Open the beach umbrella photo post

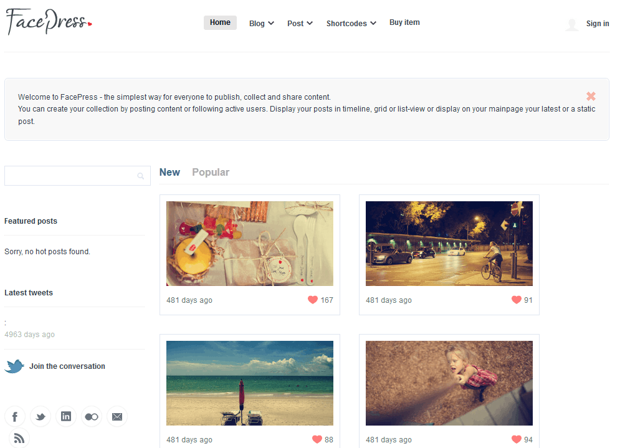[249, 383]
